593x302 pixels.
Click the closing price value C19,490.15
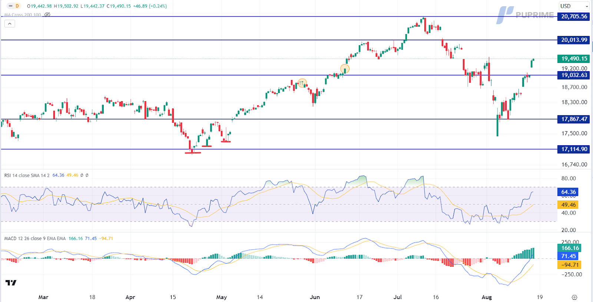(119, 6)
